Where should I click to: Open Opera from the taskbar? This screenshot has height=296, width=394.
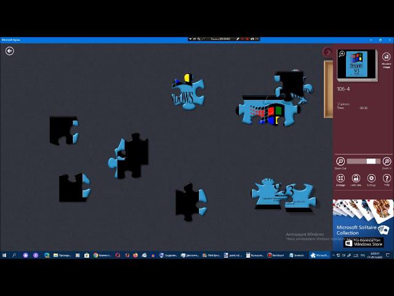118,255
